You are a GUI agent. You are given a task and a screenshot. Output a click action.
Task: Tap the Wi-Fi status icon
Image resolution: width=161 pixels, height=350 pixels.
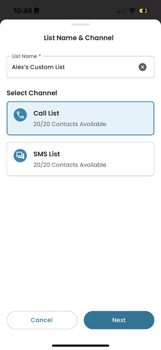coord(133,11)
